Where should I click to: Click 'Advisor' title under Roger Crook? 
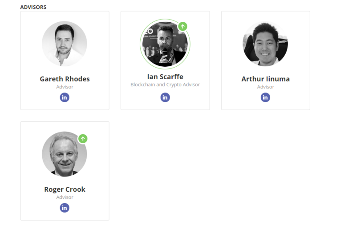coord(65,197)
